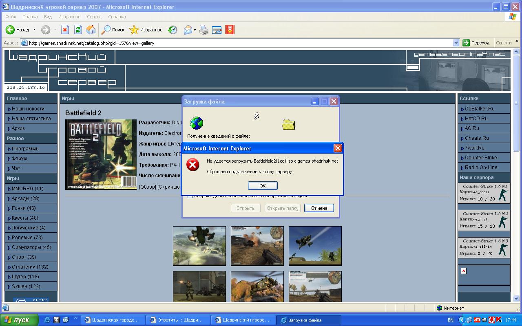
Task: Click the grey Forward arrow icon
Action: [46, 30]
